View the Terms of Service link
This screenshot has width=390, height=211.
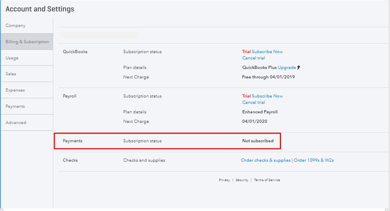[x=267, y=180]
